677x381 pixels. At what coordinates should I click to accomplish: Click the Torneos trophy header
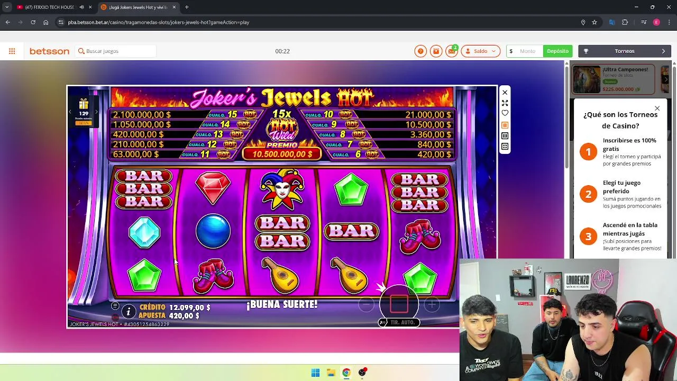tap(624, 51)
